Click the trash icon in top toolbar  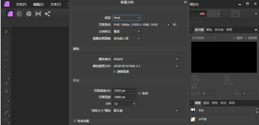(x=235, y=14)
